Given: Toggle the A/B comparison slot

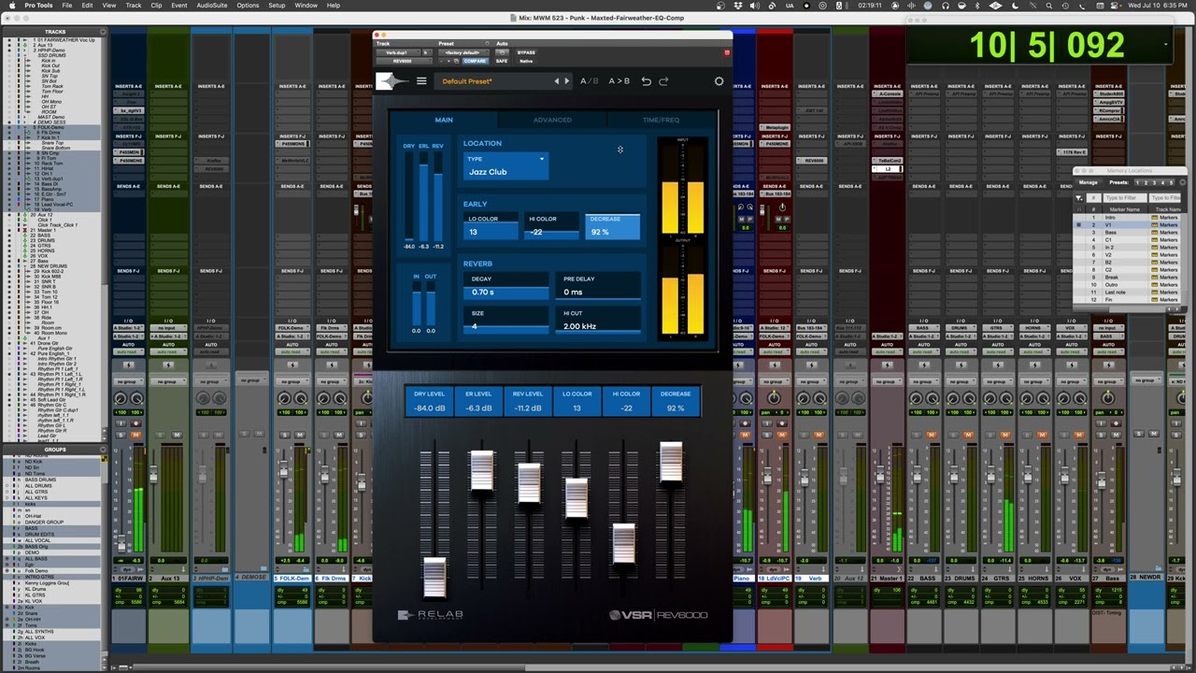Looking at the screenshot, I should point(590,81).
